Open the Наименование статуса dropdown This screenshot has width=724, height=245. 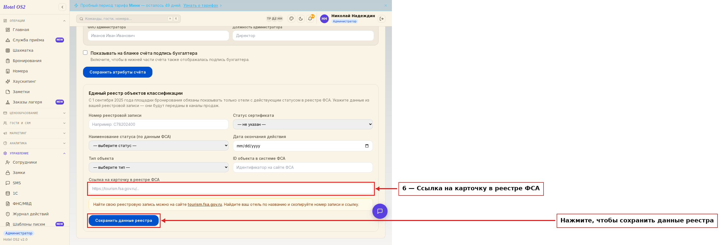pyautogui.click(x=158, y=146)
